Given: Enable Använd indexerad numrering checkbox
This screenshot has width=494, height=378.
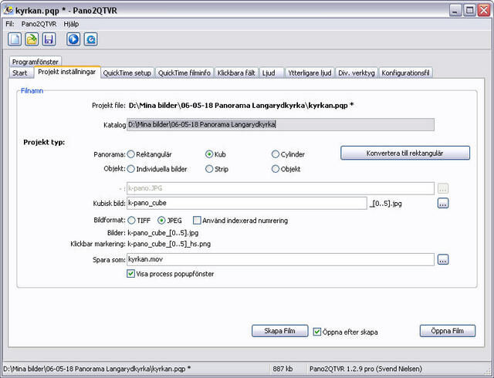Looking at the screenshot, I should tap(198, 221).
